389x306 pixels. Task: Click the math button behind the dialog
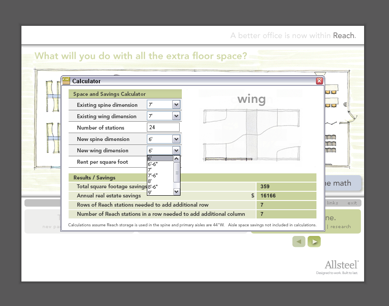[x=343, y=183]
